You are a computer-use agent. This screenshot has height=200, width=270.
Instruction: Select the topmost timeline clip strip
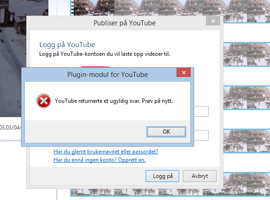click(x=170, y=8)
